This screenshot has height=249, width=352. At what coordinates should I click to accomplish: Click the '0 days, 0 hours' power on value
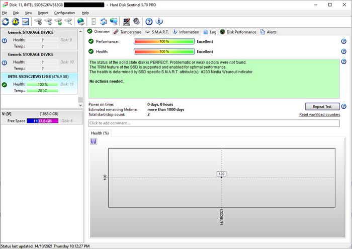160,104
